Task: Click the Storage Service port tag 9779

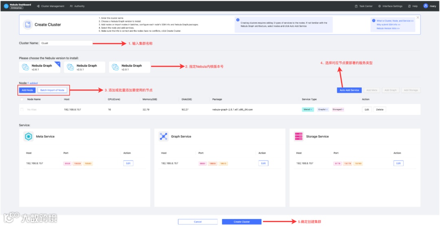Action: [x=337, y=163]
